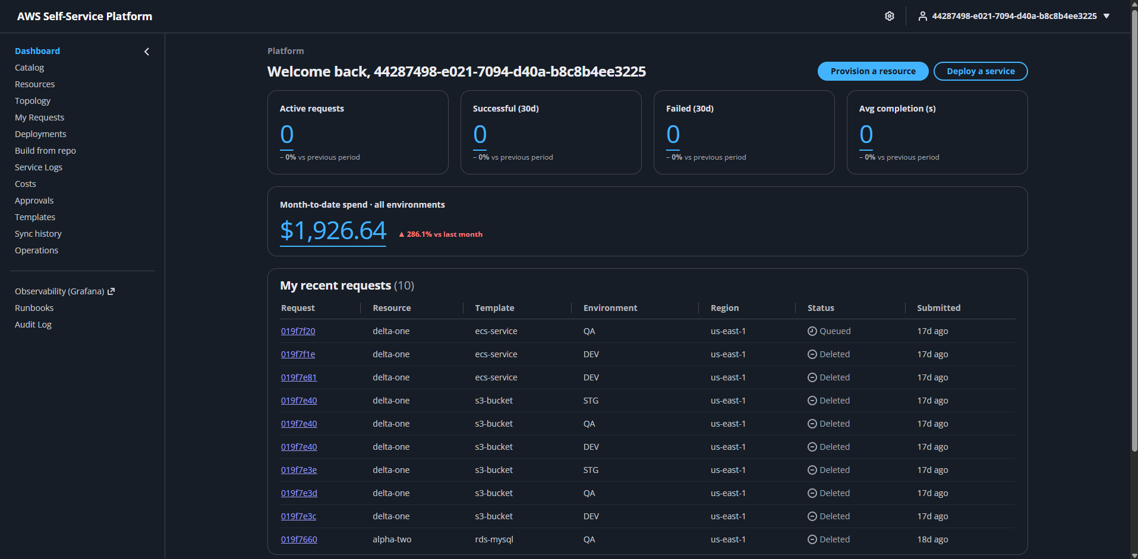Click Deleted status icon for 019f7e81

pos(812,377)
